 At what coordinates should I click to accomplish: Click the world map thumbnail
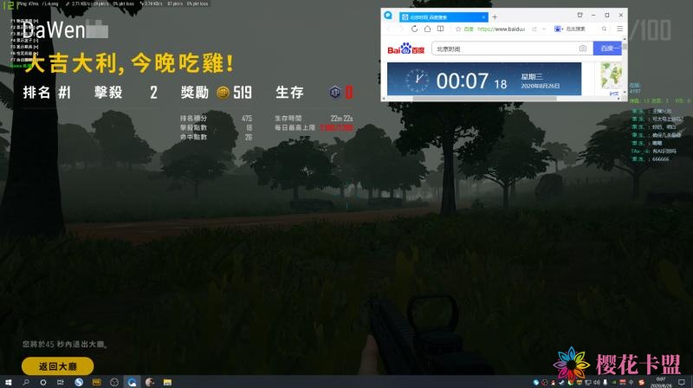pyautogui.click(x=612, y=78)
